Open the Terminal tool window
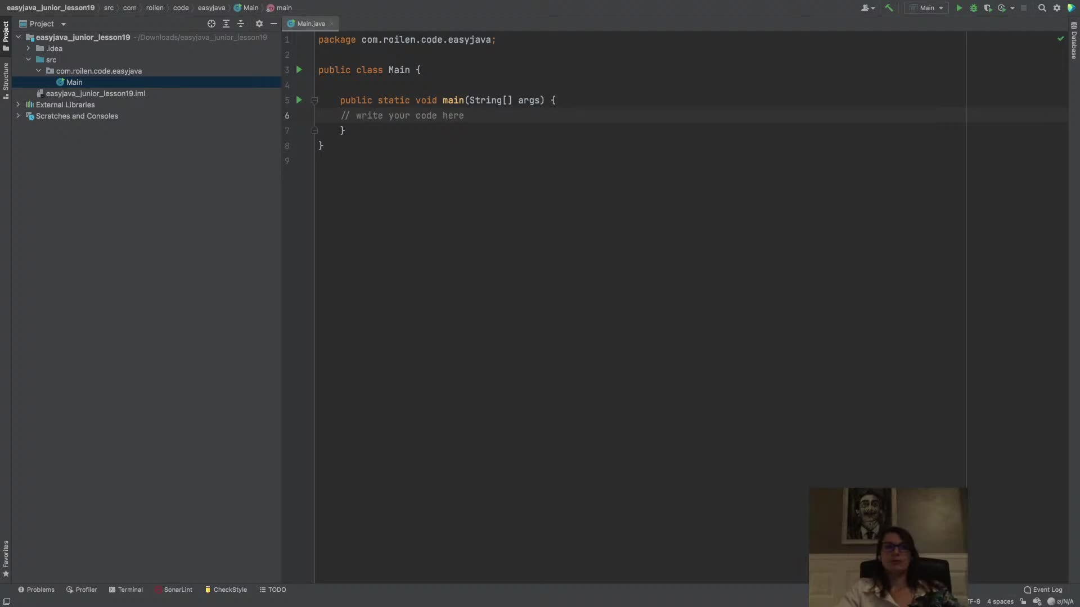 (125, 590)
